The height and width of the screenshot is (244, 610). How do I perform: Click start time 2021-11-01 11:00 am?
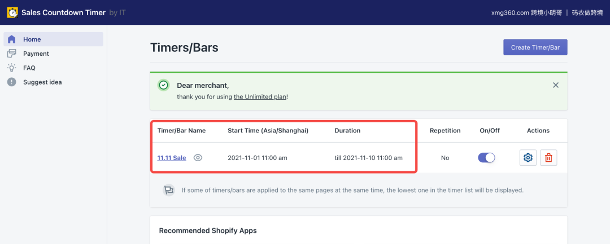258,158
